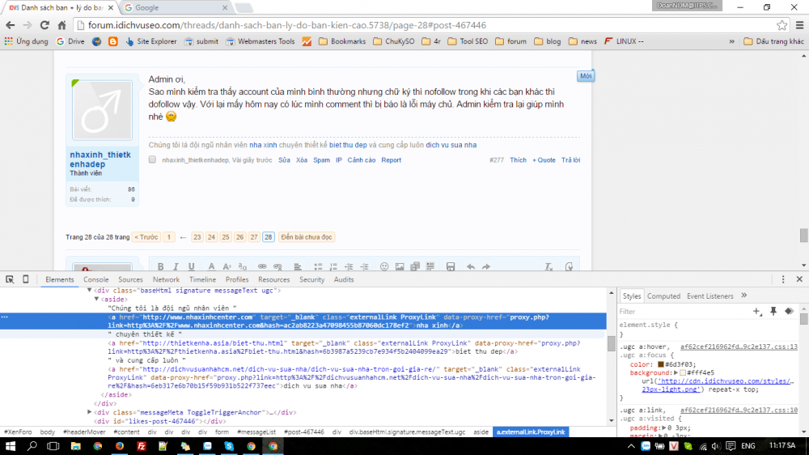Click the < Trước previous page button
809x455 pixels.
[146, 237]
